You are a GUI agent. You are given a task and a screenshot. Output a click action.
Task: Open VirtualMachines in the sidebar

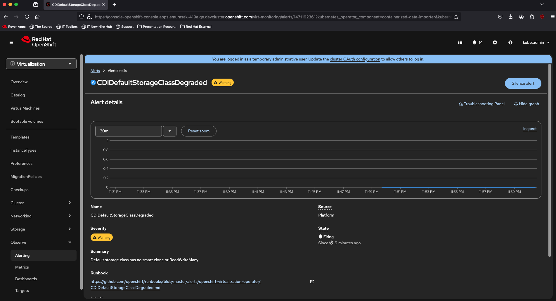(25, 108)
